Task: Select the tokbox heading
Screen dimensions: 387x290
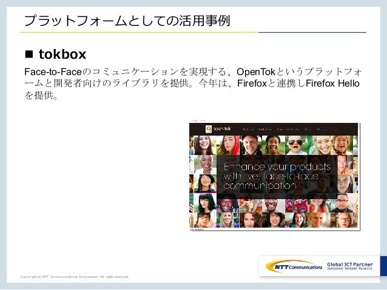Action: click(62, 54)
